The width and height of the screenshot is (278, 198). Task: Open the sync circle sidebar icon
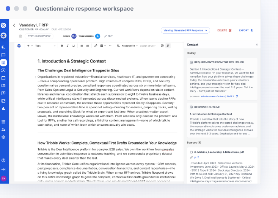[3, 70]
